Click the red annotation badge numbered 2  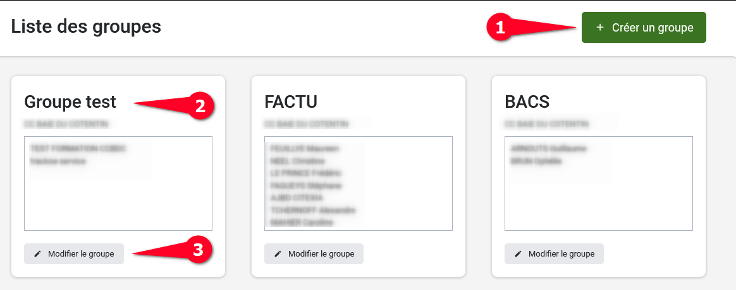tap(200, 107)
